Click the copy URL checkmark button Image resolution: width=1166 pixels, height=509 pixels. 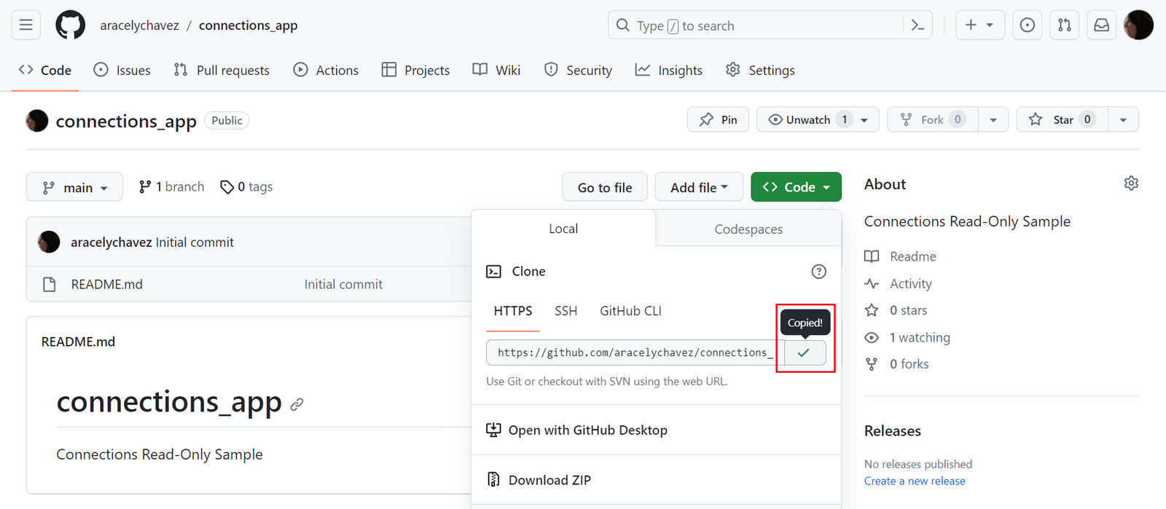(805, 352)
